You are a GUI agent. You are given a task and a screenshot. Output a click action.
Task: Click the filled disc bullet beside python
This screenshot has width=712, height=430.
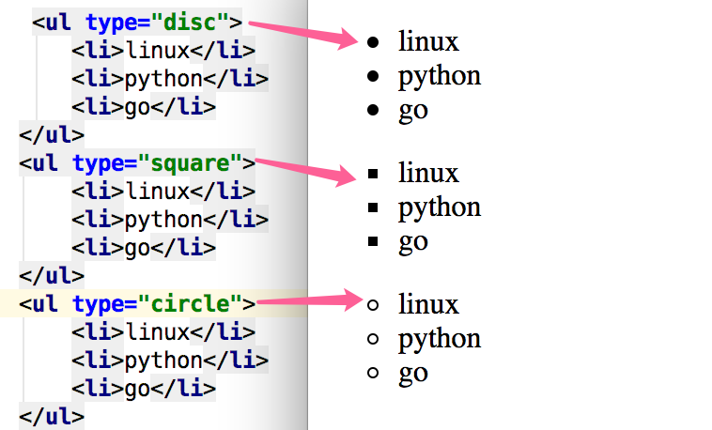coord(374,76)
